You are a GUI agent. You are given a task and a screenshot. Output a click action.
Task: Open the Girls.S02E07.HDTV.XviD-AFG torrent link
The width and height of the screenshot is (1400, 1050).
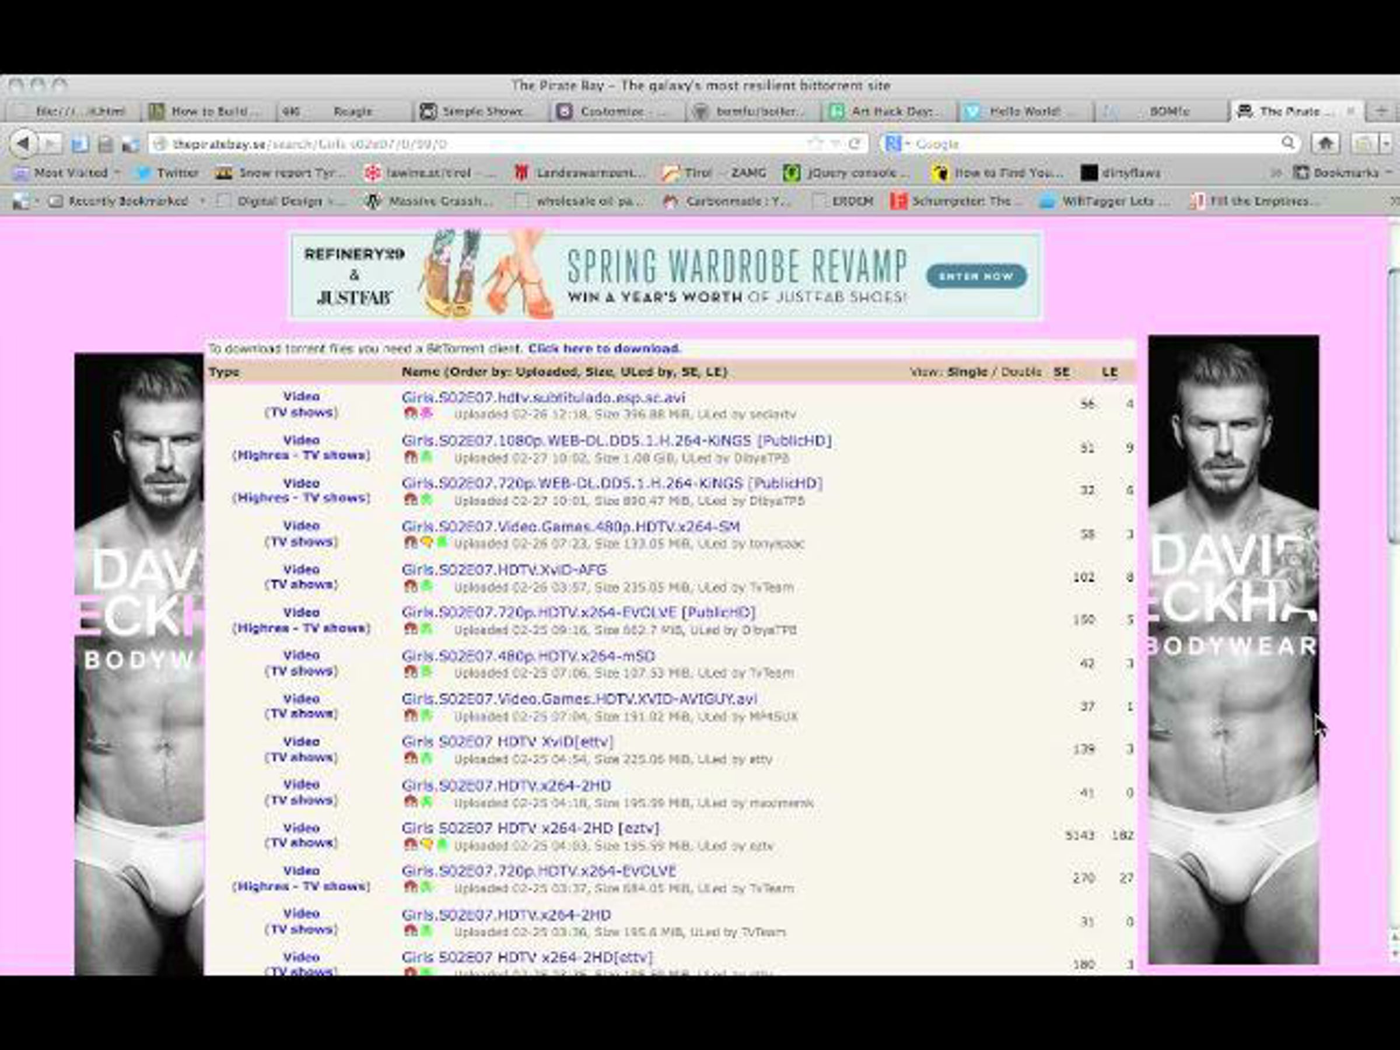(x=504, y=569)
